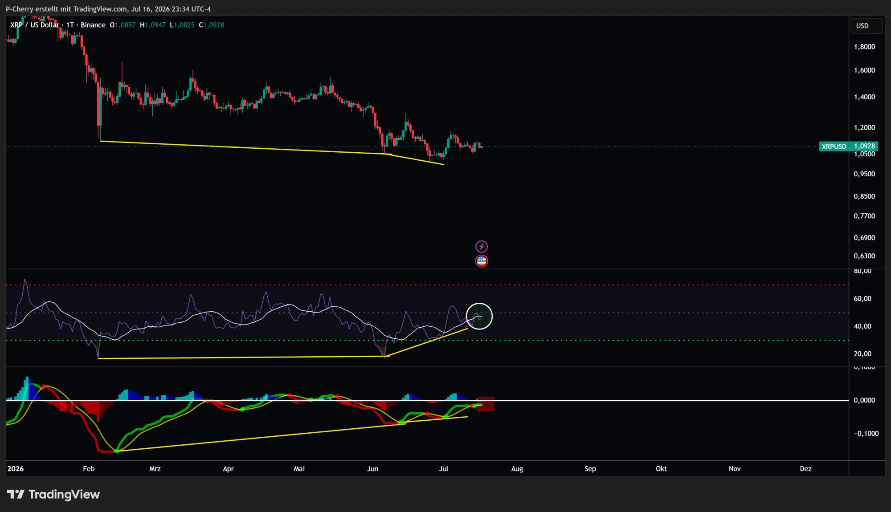Screen dimensions: 891x512
Task: Click the 2026 label on time axis
Action: [x=16, y=469]
